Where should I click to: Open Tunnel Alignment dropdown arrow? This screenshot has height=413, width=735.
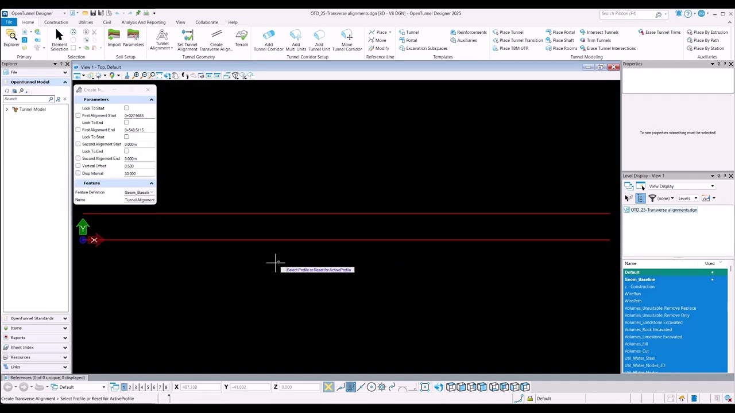[172, 48]
